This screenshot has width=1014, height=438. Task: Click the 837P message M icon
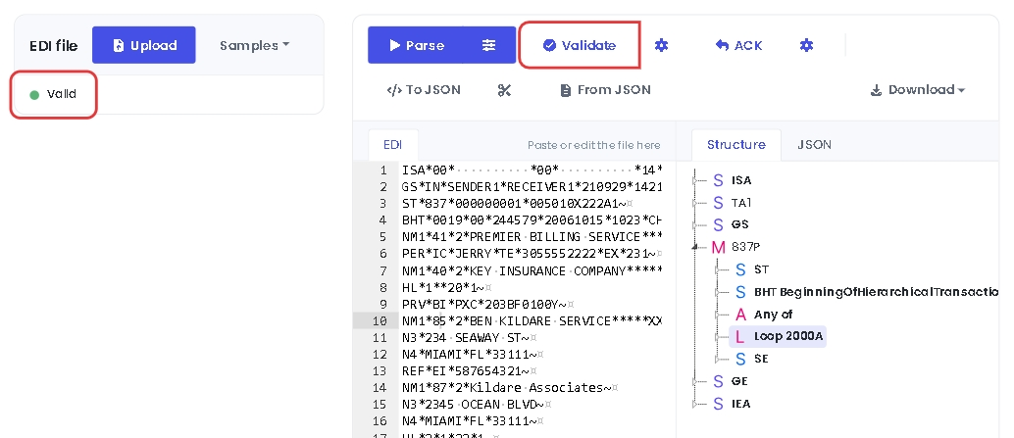pos(719,247)
